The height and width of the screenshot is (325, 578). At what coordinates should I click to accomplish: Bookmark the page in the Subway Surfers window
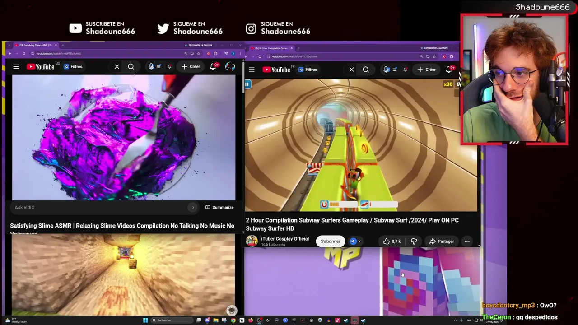click(x=434, y=56)
